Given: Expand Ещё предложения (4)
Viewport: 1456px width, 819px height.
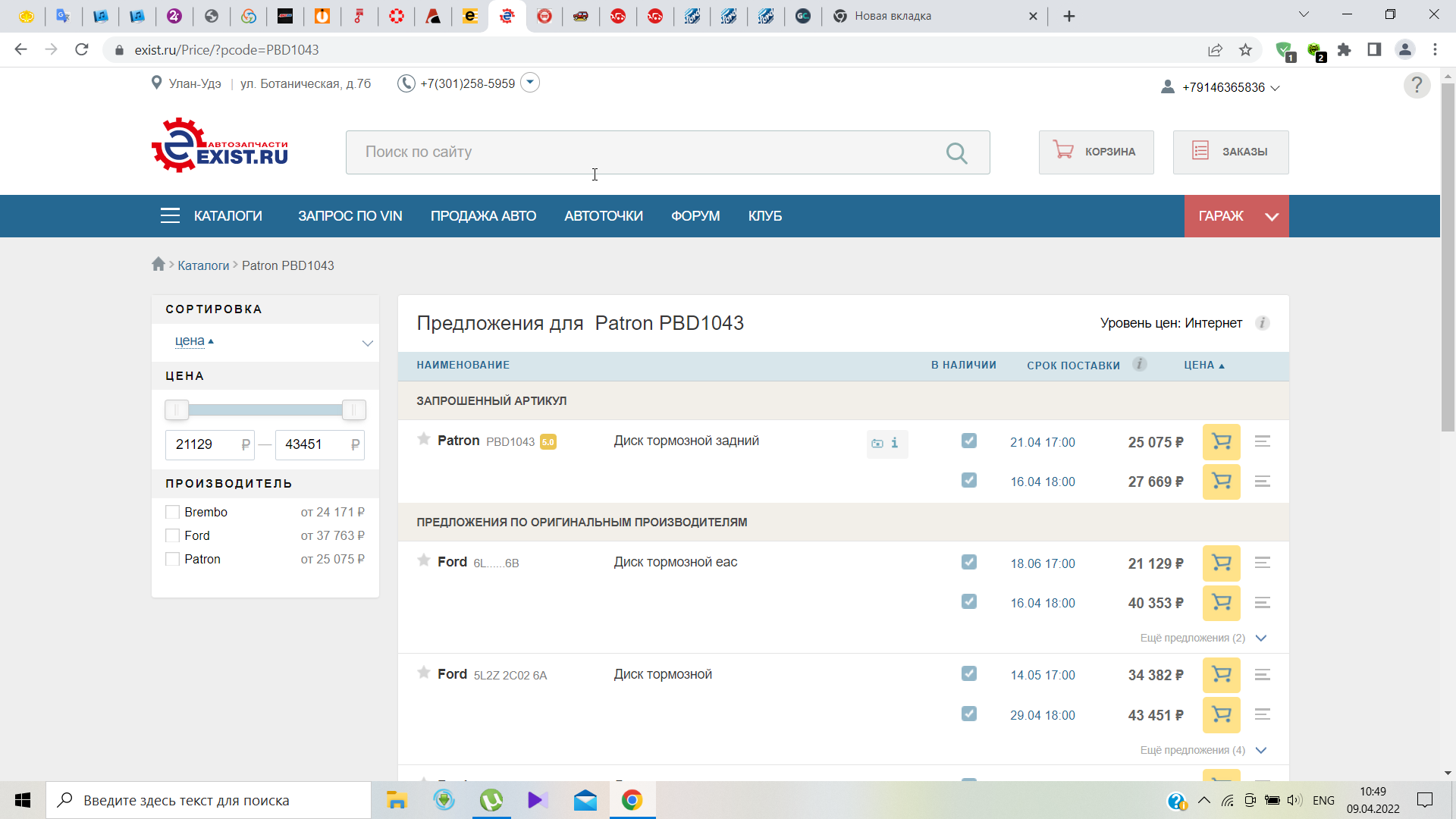Looking at the screenshot, I should click(x=1203, y=750).
